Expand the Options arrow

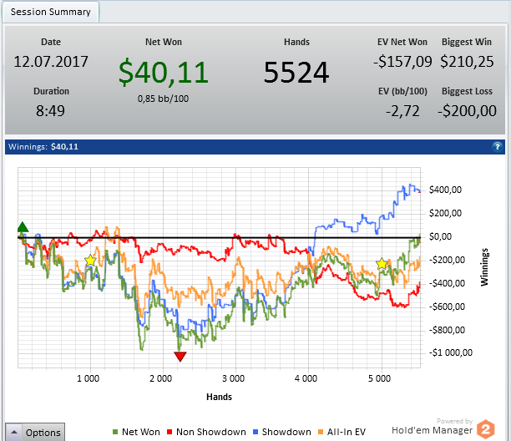point(14,433)
